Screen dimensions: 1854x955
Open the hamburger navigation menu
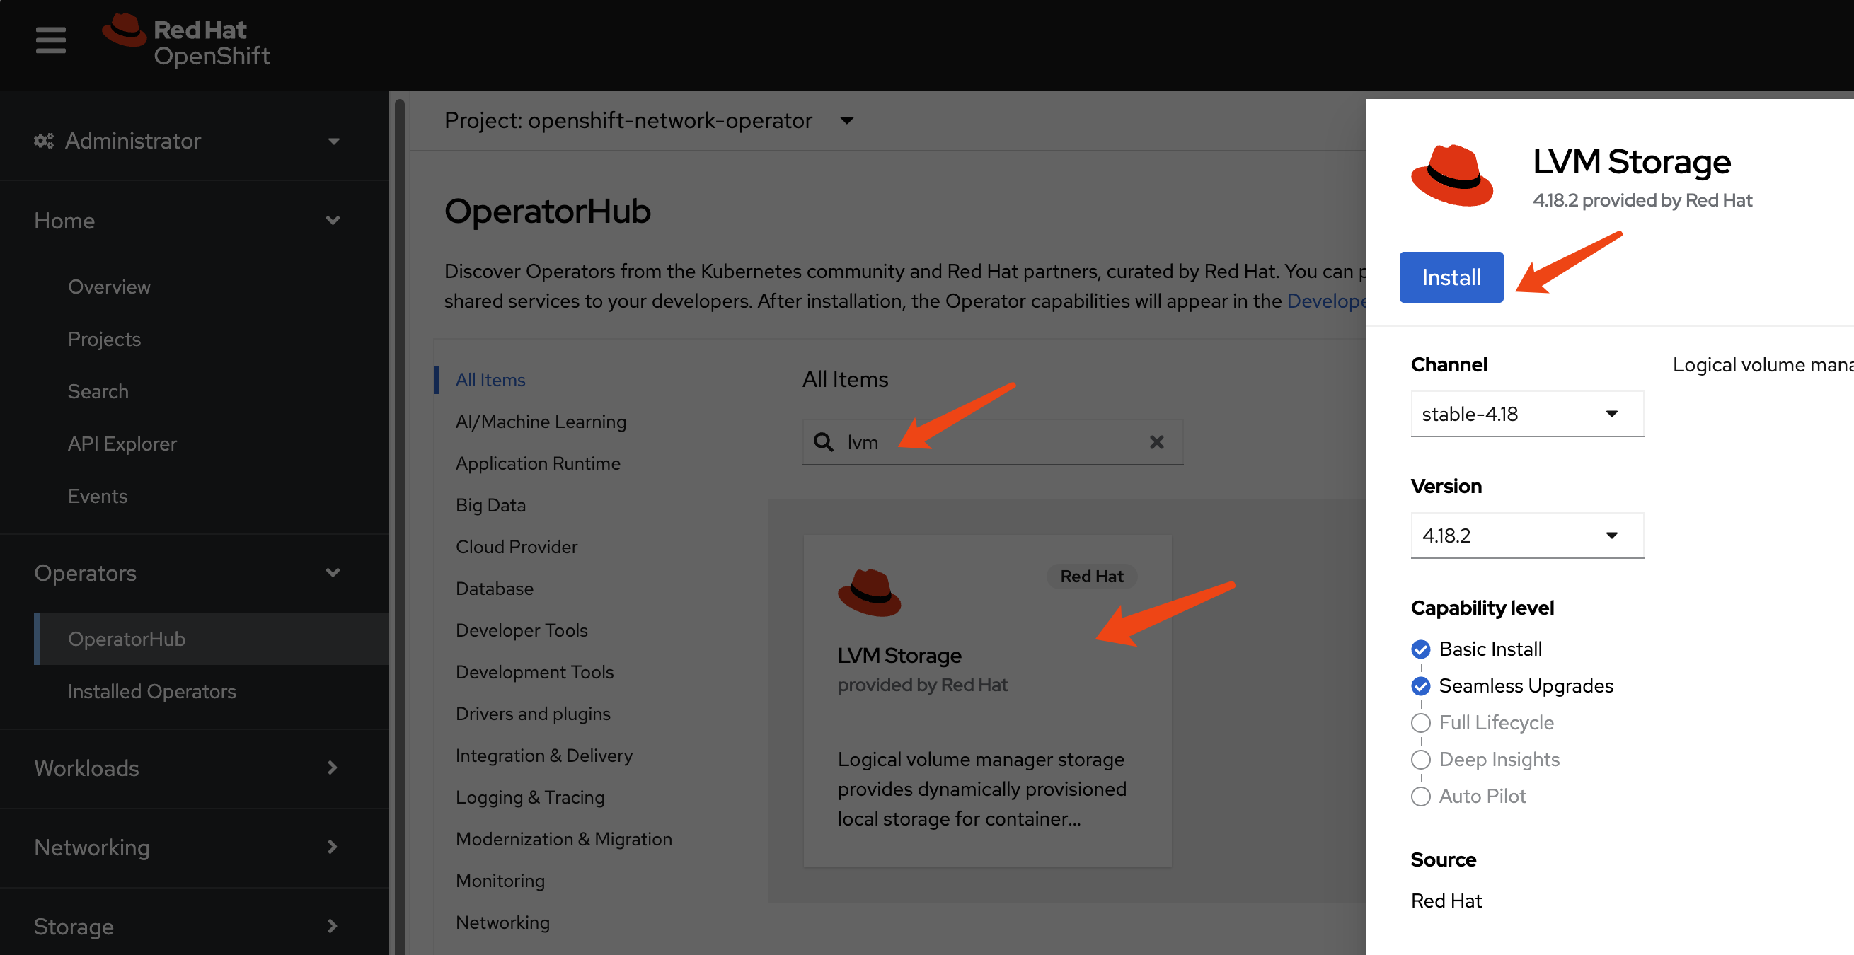click(50, 40)
